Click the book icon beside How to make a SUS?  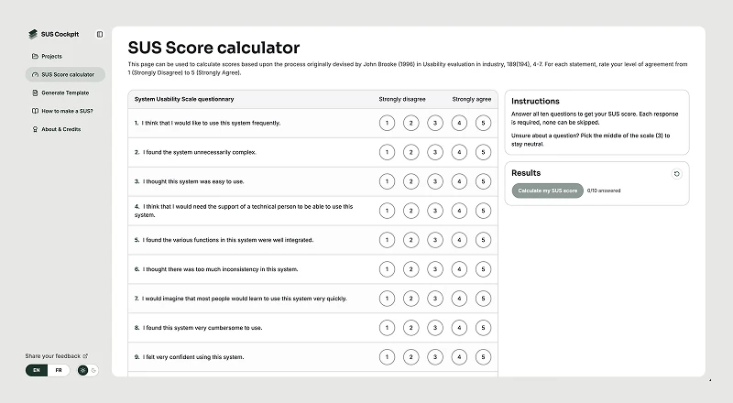point(35,111)
